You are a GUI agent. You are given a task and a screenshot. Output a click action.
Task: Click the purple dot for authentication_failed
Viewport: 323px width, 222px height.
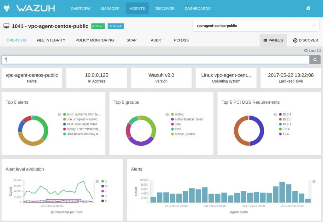pos(173,119)
